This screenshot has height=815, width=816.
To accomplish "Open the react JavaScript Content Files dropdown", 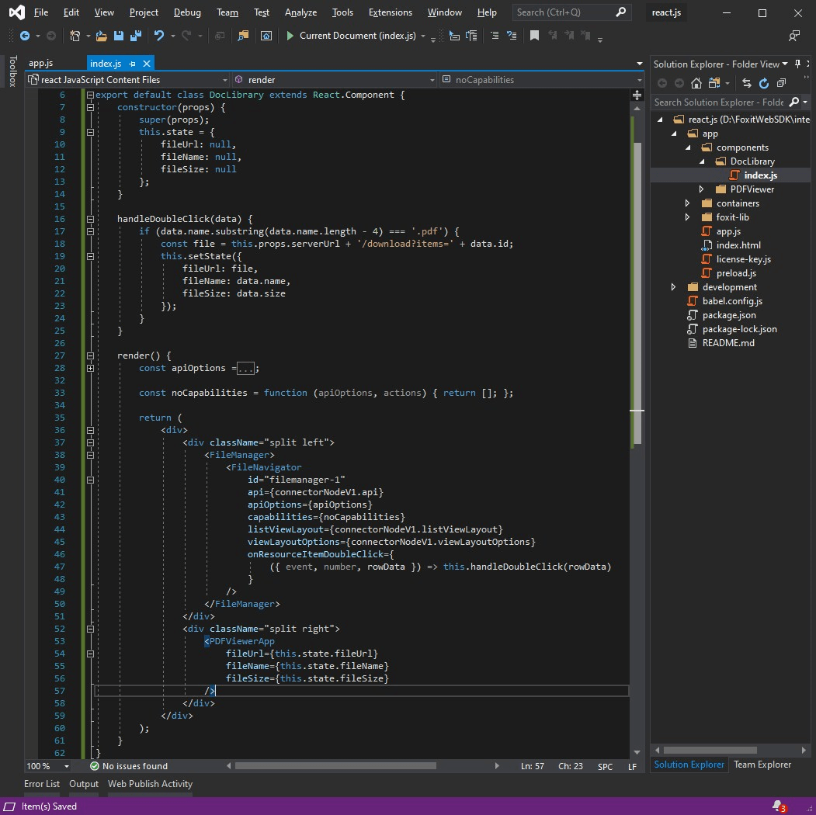I will [225, 80].
